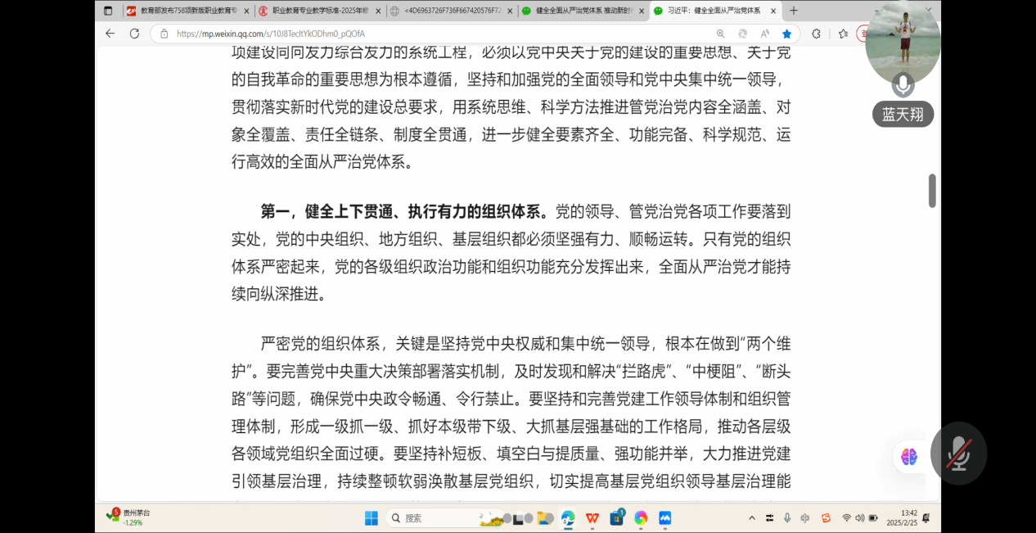This screenshot has height=533, width=1036.
Task: Click the 蓝天翔 participant video thumbnail
Action: tap(903, 43)
